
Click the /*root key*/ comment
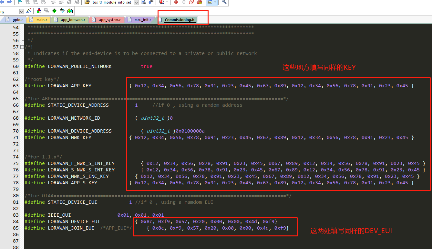coord(42,79)
